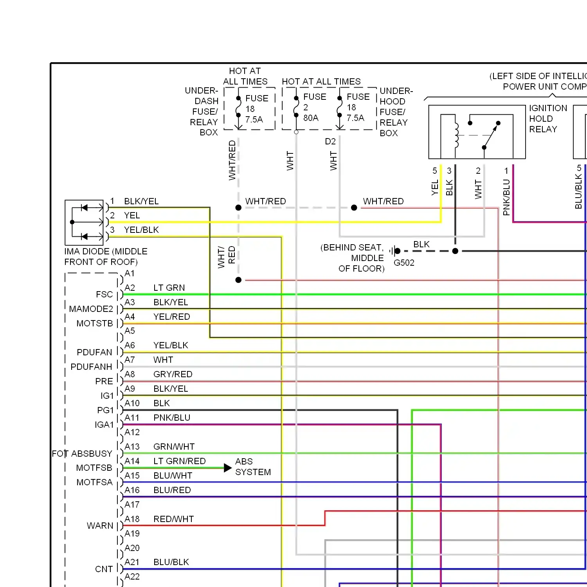Viewport: 587px width, 587px height.
Task: Click the G502 ground symbol
Action: click(x=395, y=251)
